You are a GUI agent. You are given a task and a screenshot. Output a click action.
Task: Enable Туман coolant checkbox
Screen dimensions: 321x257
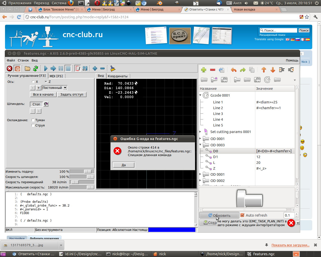tap(33, 120)
